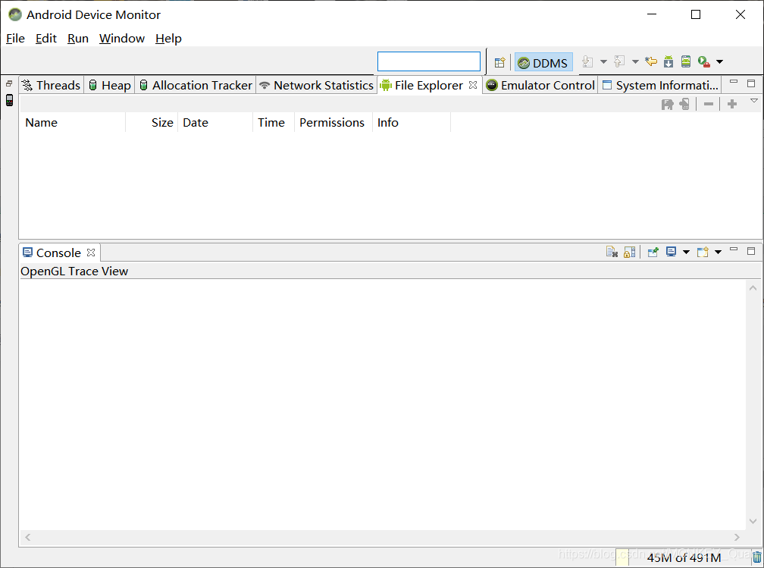Switch to the Emulator Control tab

point(540,86)
